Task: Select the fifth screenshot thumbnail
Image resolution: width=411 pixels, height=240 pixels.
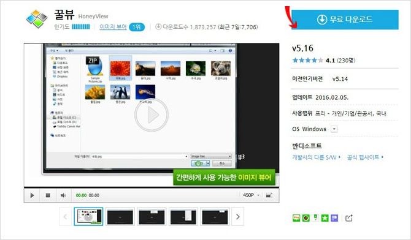Action: pos(215,217)
